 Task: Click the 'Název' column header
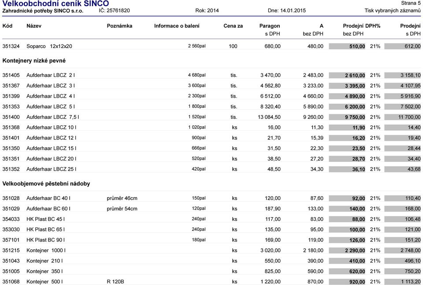(x=34, y=26)
